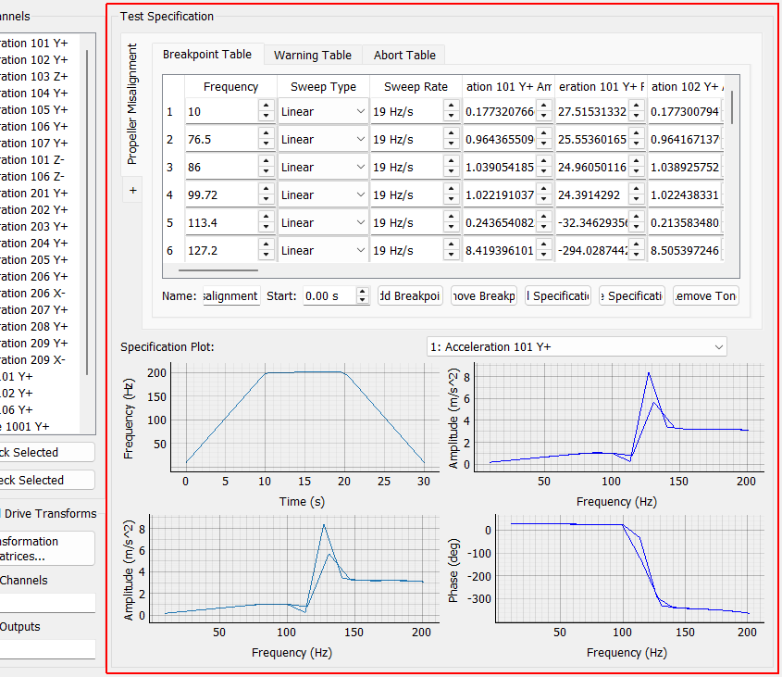
Task: Select row header 5 in breakpoint table
Action: [170, 222]
